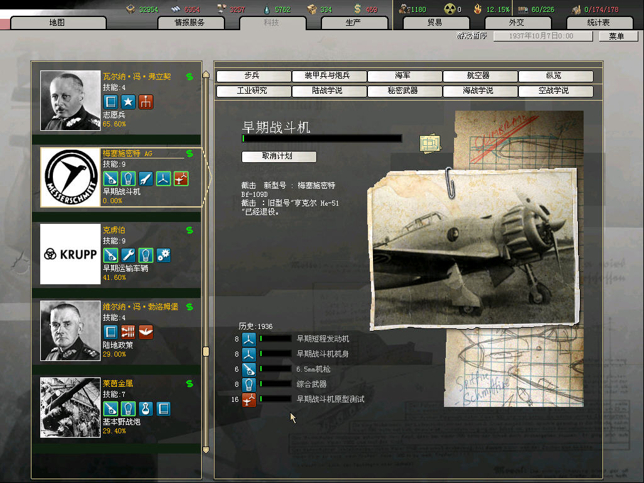Select the 航空器 aircraft research category

click(x=480, y=75)
